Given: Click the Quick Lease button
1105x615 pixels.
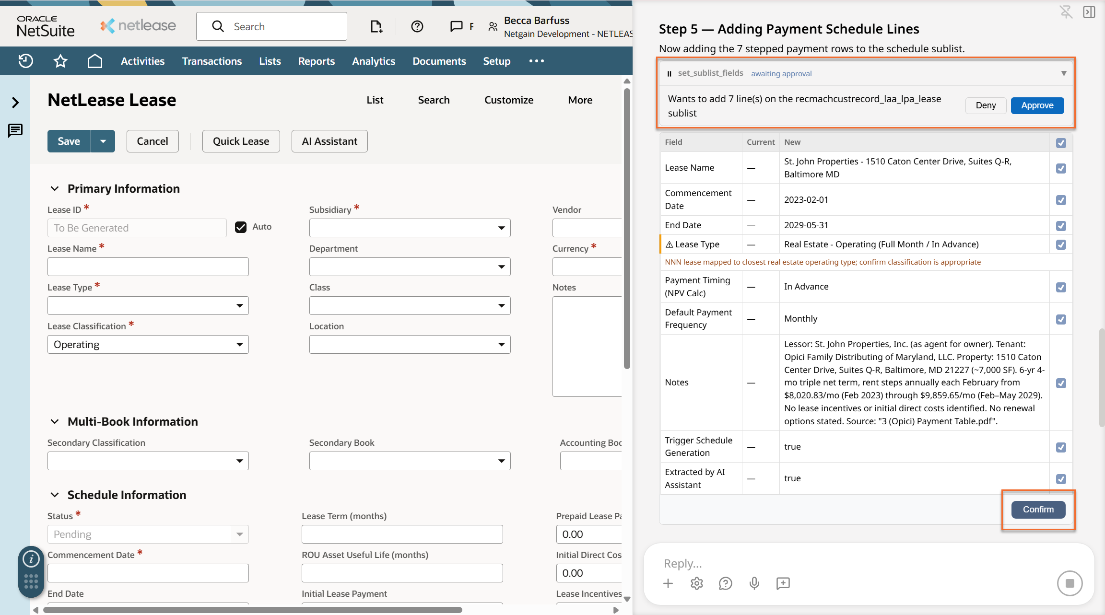Looking at the screenshot, I should click(x=241, y=141).
